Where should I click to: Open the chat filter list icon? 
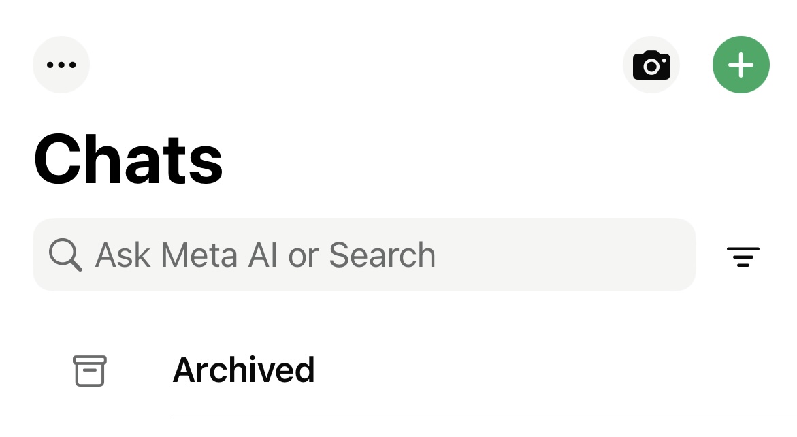click(743, 257)
